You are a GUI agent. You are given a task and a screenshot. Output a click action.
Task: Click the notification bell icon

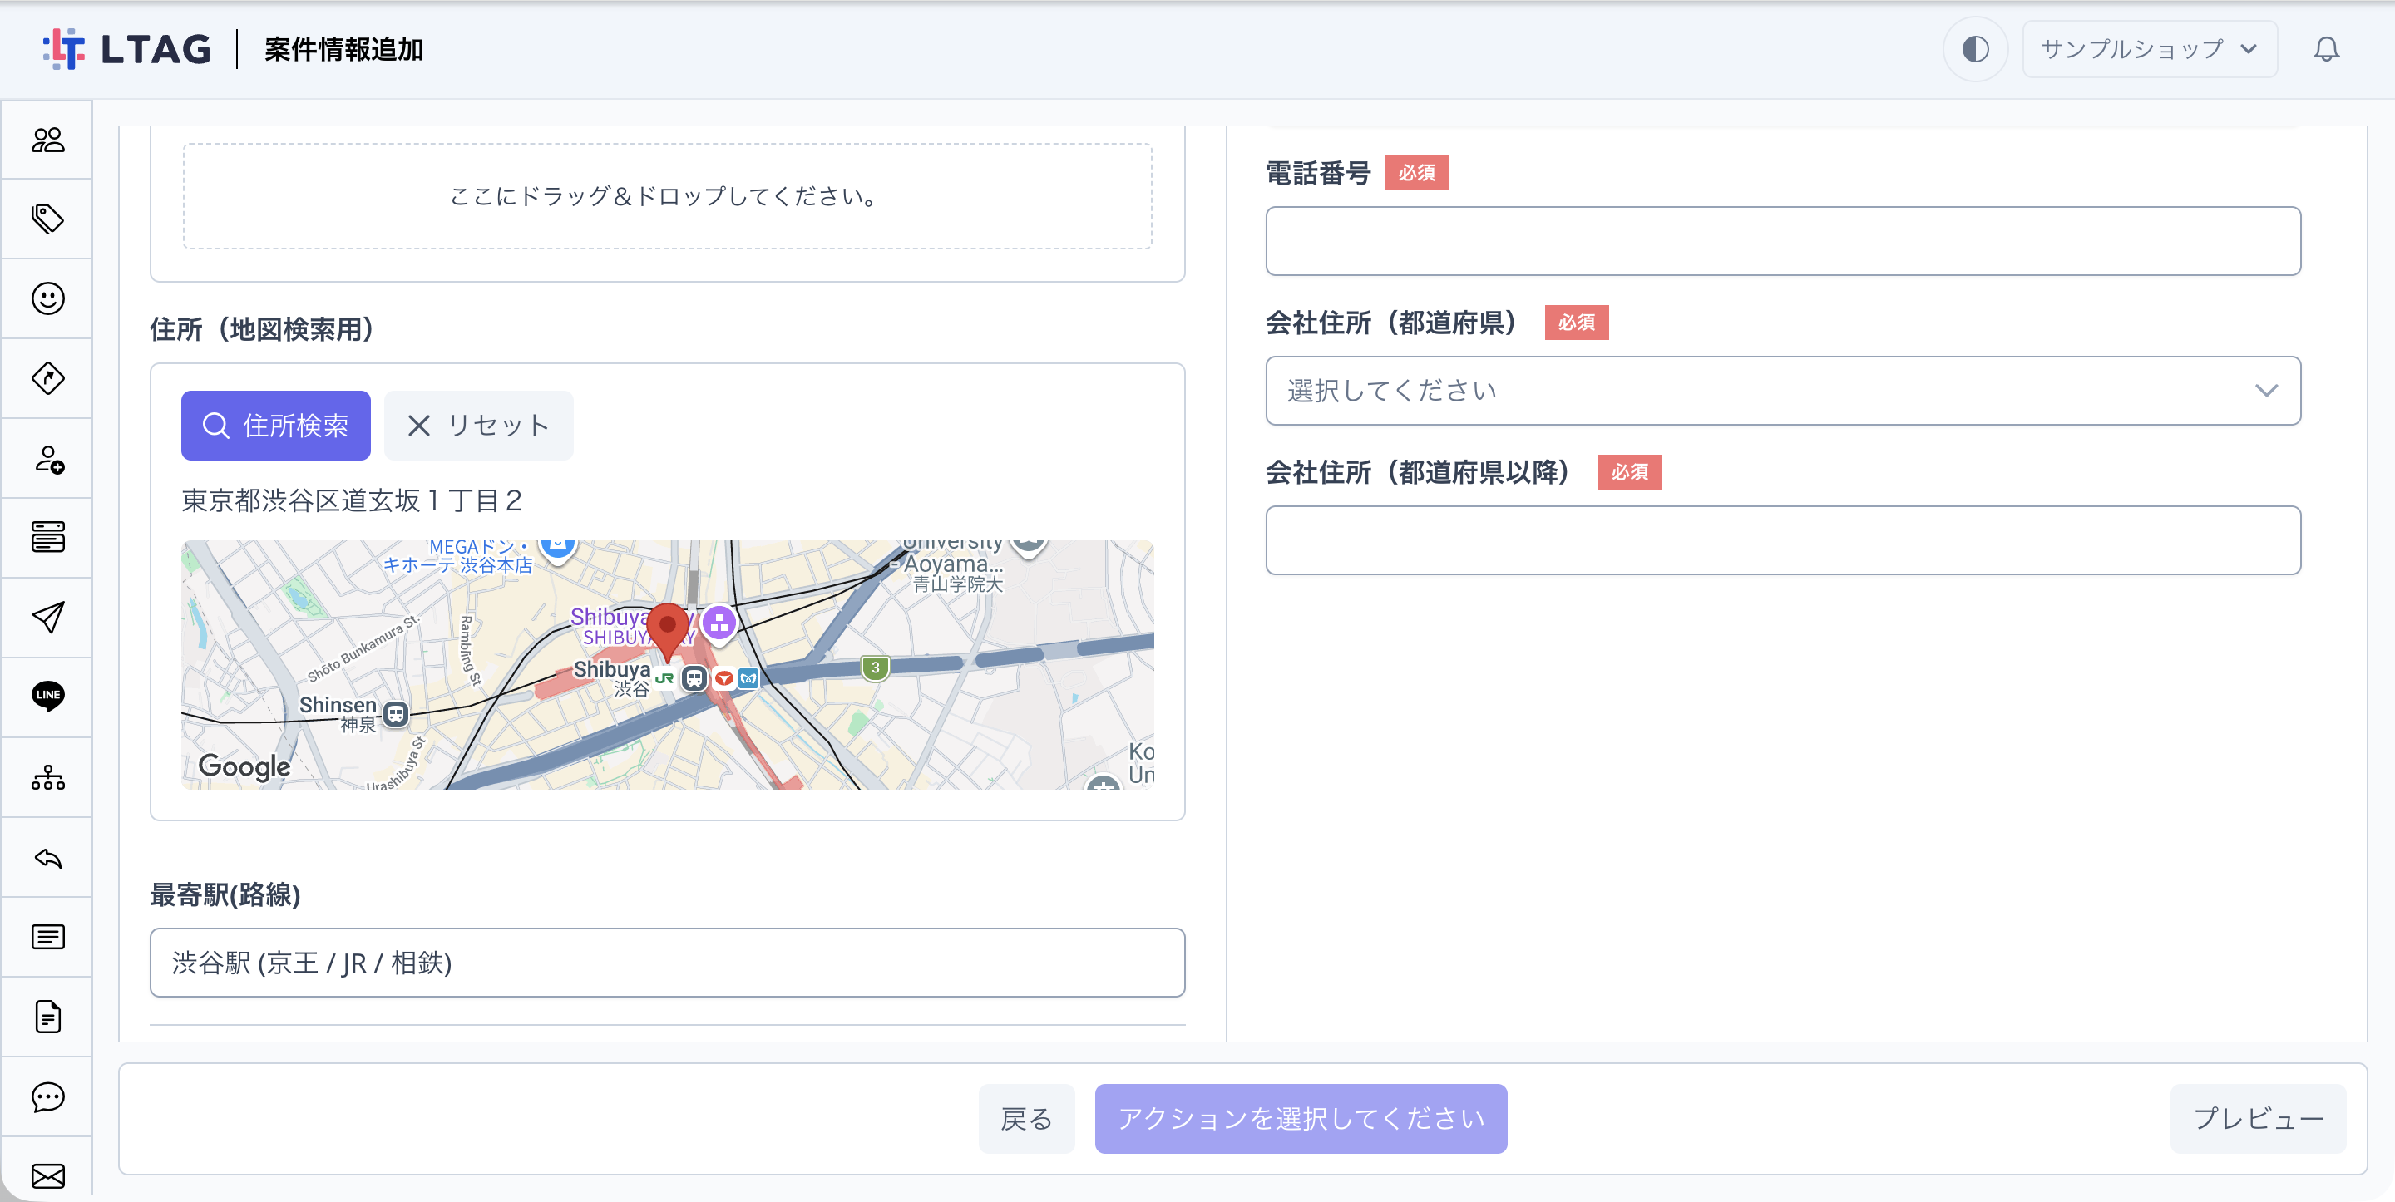(2326, 48)
